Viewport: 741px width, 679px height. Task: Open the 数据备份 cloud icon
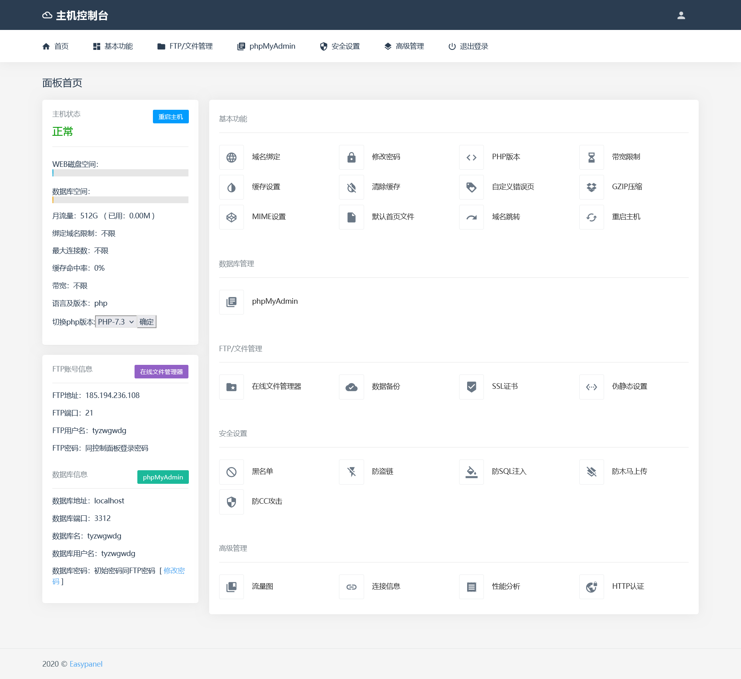(351, 387)
